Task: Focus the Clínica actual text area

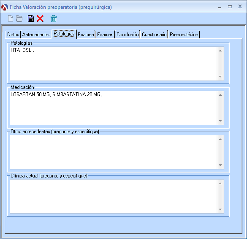Action: [x=114, y=196]
